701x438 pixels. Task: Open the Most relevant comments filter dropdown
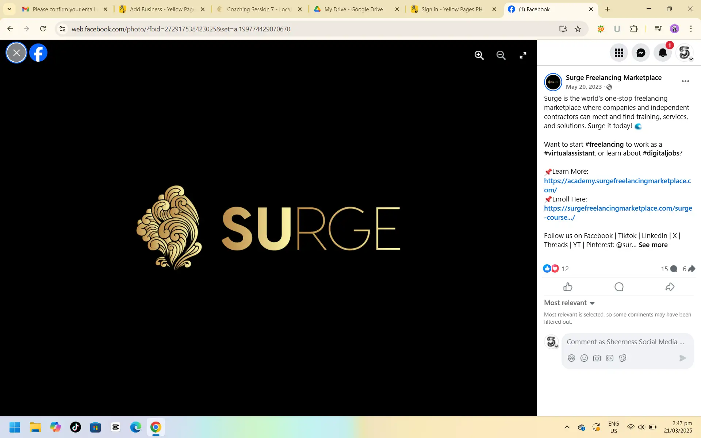569,303
